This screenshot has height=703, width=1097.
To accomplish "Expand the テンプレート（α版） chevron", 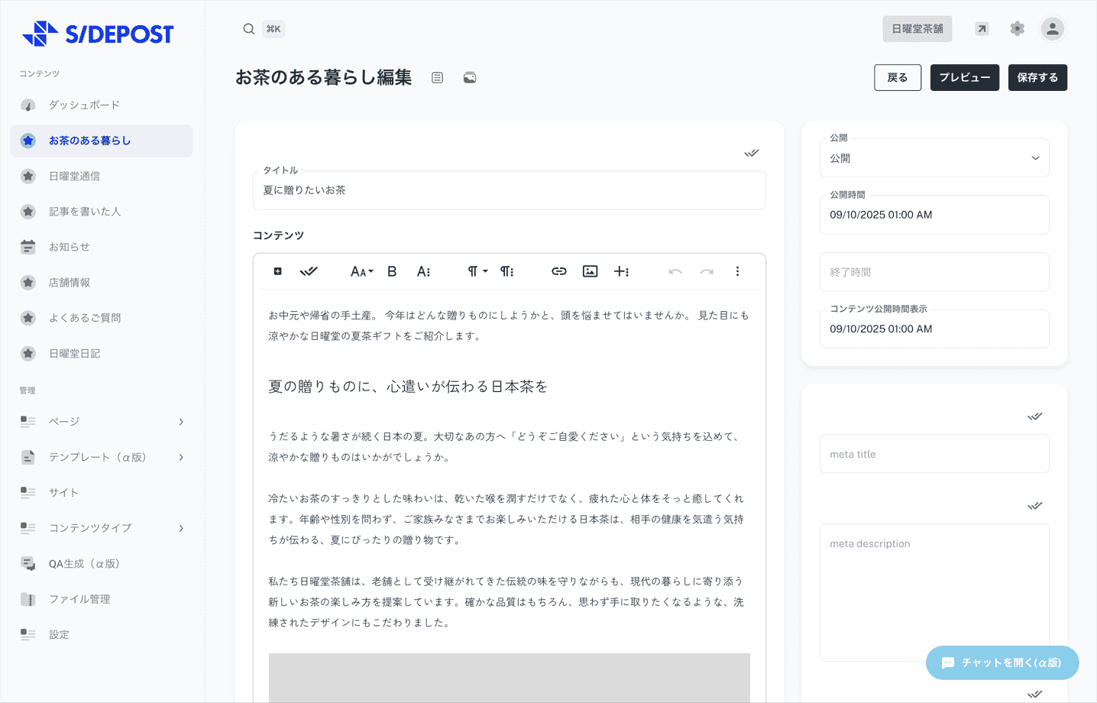I will coord(181,457).
